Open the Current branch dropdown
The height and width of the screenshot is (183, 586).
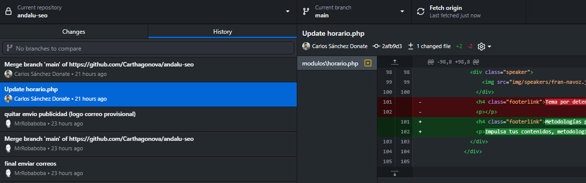coord(354,12)
